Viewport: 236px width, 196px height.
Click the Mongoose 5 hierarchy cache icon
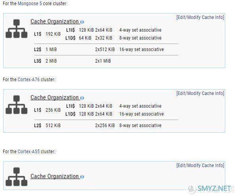point(16,29)
